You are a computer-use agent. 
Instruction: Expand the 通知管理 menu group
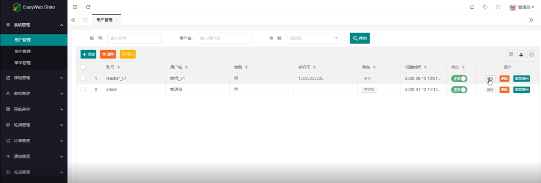click(34, 156)
